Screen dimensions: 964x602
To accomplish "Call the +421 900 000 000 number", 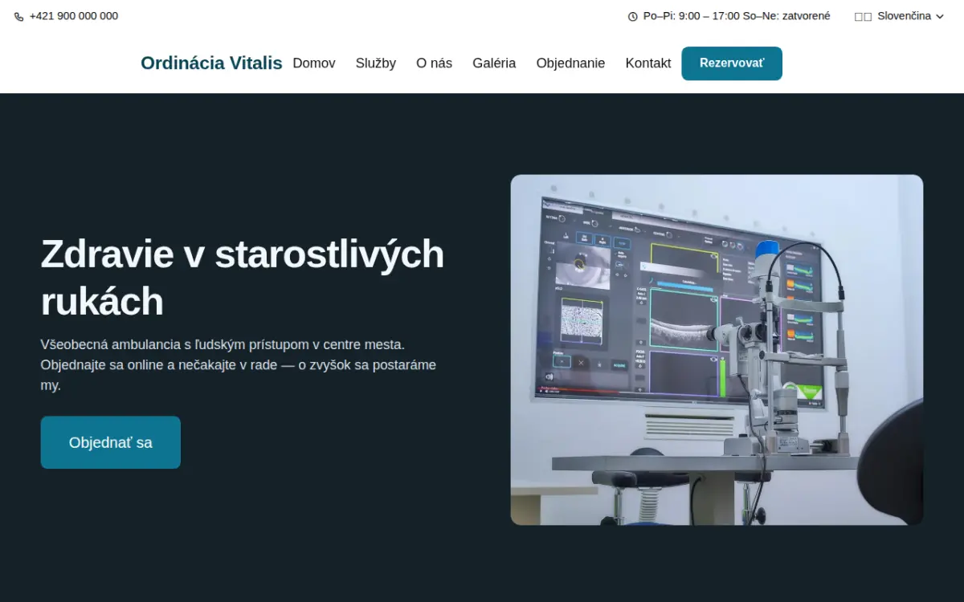I will coord(74,16).
